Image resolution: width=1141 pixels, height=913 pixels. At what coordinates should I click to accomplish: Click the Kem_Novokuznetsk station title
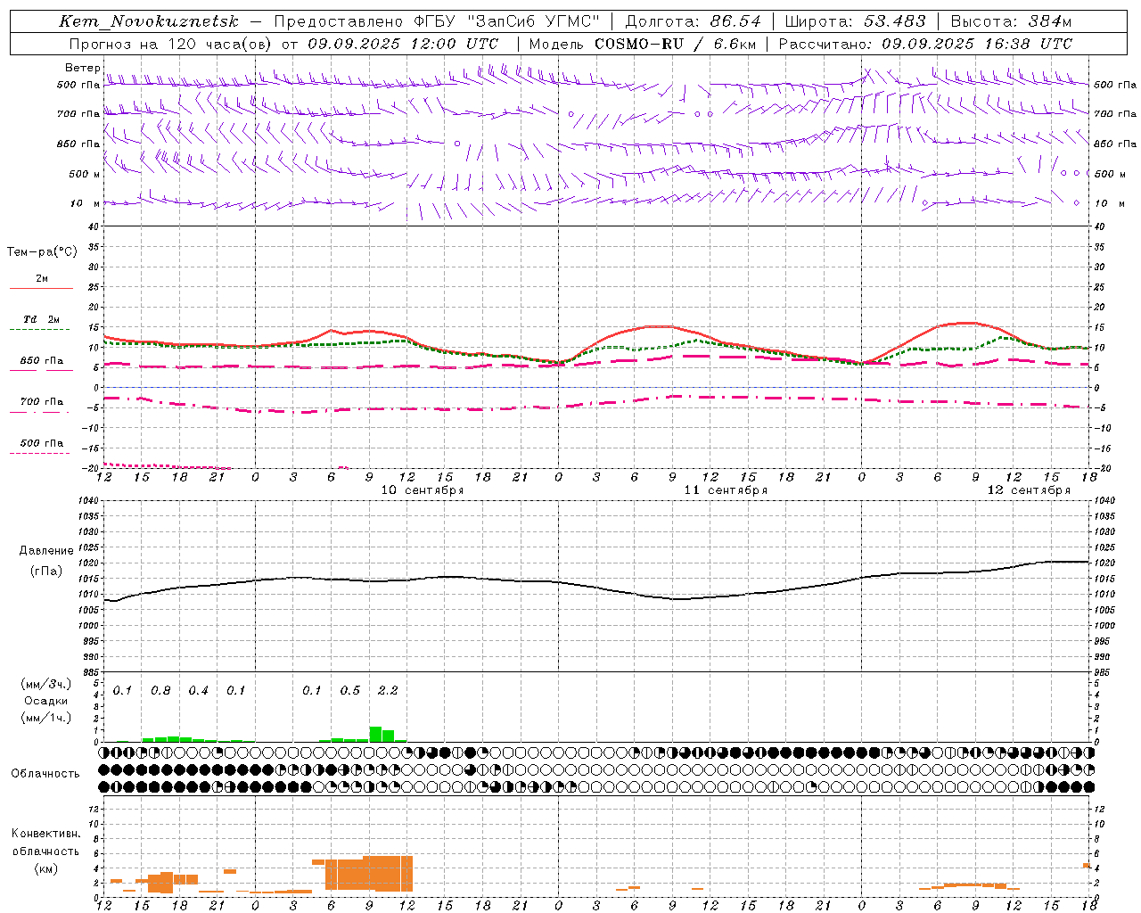pyautogui.click(x=149, y=21)
